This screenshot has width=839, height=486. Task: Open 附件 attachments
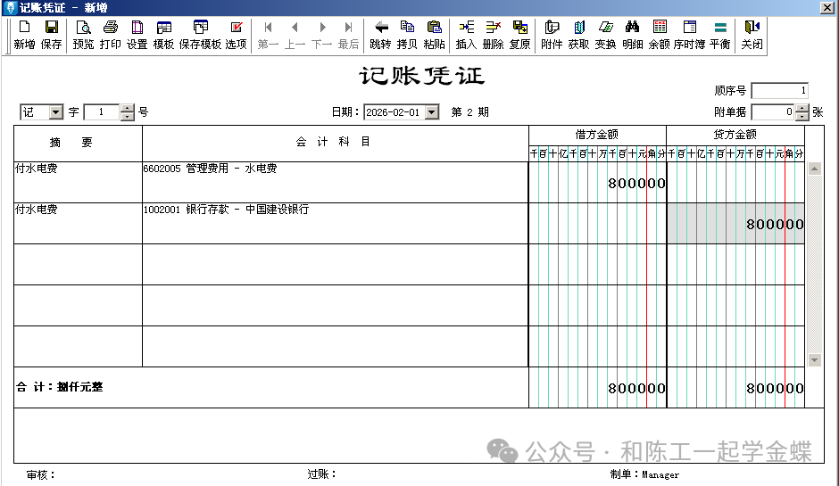click(552, 34)
